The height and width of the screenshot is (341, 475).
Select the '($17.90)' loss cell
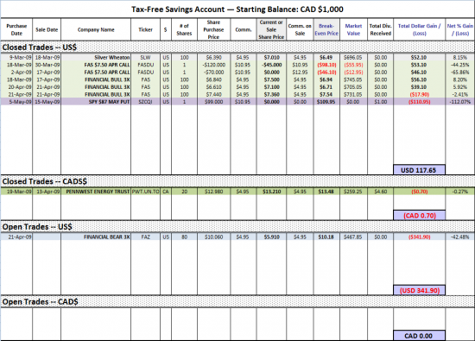pos(419,94)
